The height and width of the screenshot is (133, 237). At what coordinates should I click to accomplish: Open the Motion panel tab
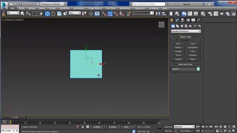[188, 20]
